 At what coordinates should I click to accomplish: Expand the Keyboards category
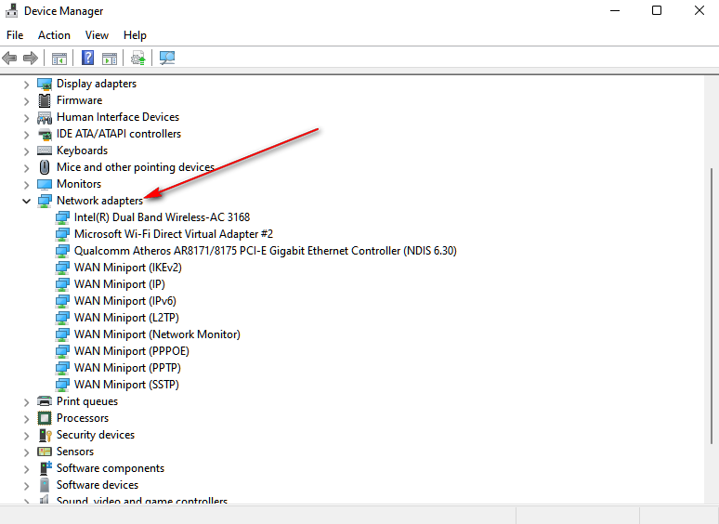coord(27,151)
